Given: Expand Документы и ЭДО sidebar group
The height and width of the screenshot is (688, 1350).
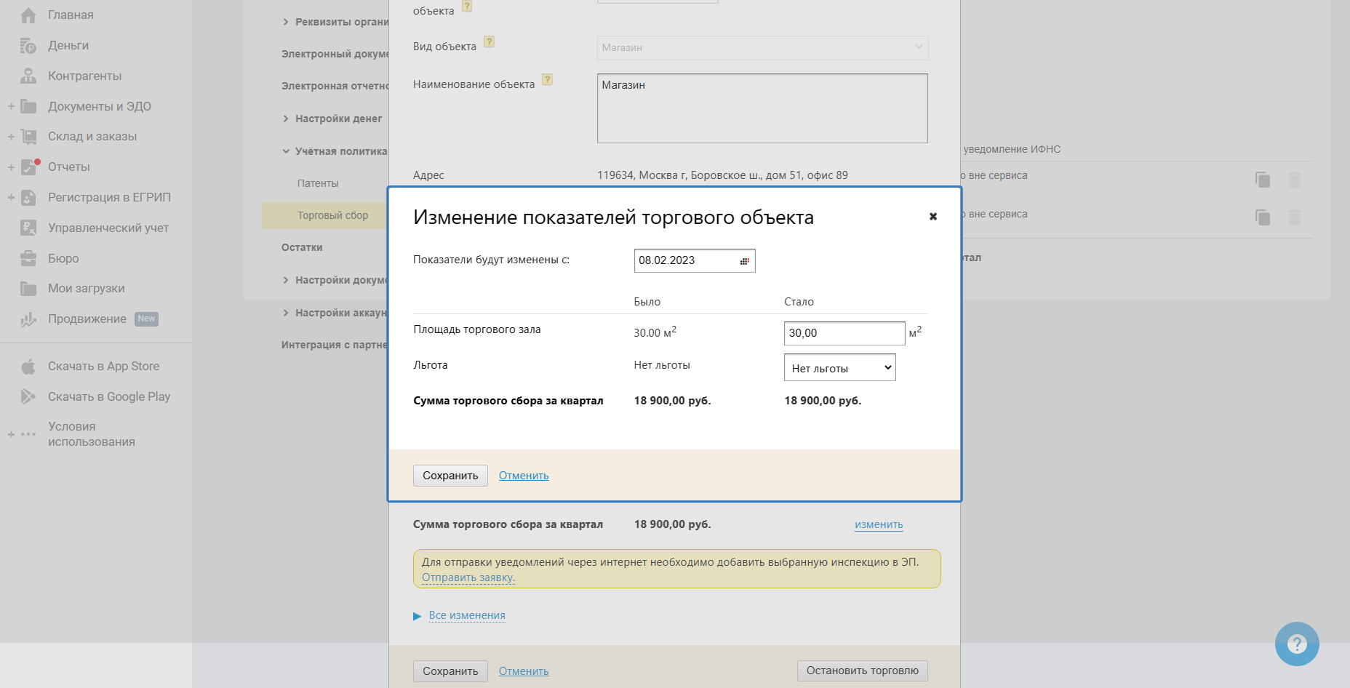Looking at the screenshot, I should 11,107.
